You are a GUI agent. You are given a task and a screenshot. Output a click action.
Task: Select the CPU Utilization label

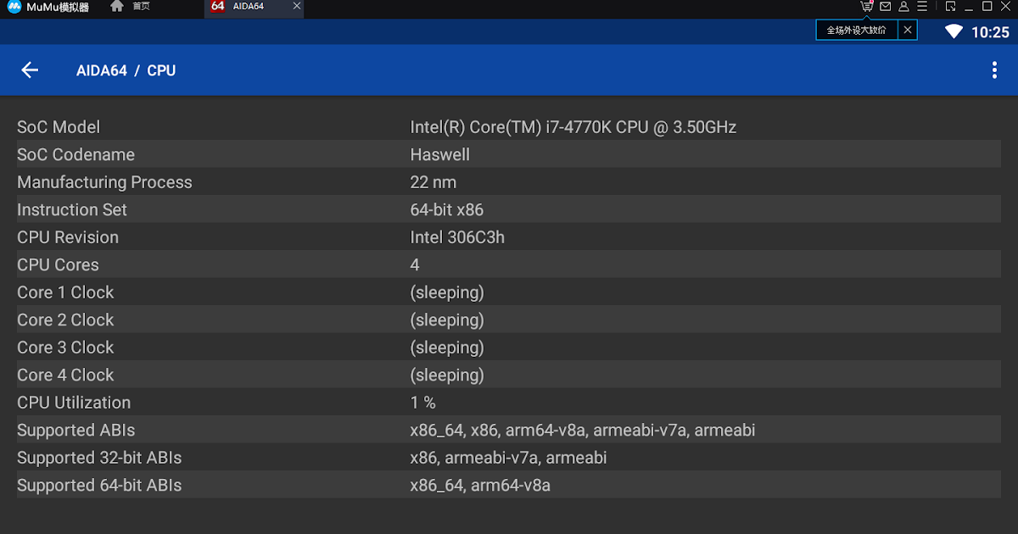pyautogui.click(x=74, y=403)
